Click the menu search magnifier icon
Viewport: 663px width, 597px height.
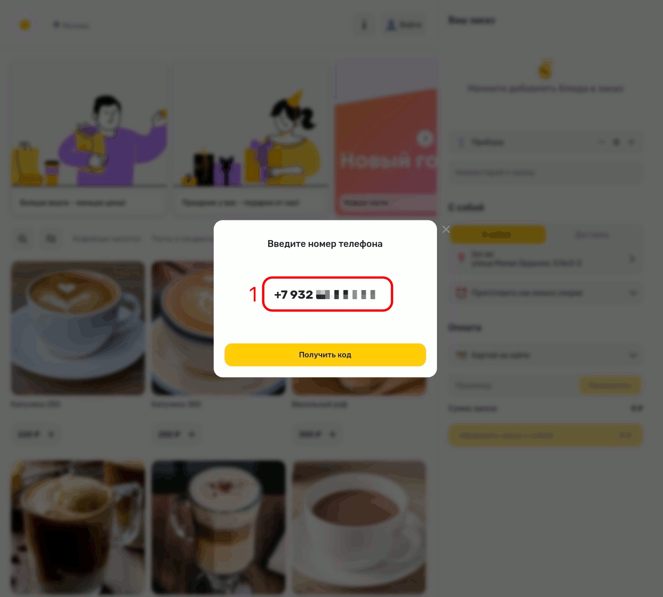(22, 239)
